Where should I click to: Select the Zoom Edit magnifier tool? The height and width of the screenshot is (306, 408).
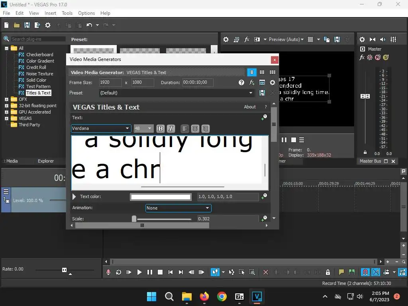click(252, 272)
